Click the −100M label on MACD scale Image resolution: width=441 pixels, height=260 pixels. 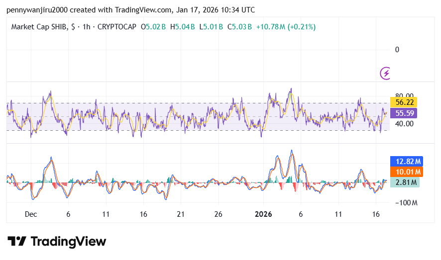pyautogui.click(x=407, y=203)
